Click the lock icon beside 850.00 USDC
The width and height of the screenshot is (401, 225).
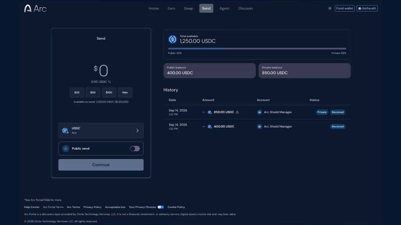pyautogui.click(x=237, y=112)
